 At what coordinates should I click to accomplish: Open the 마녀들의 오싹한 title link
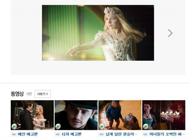[x=167, y=134]
